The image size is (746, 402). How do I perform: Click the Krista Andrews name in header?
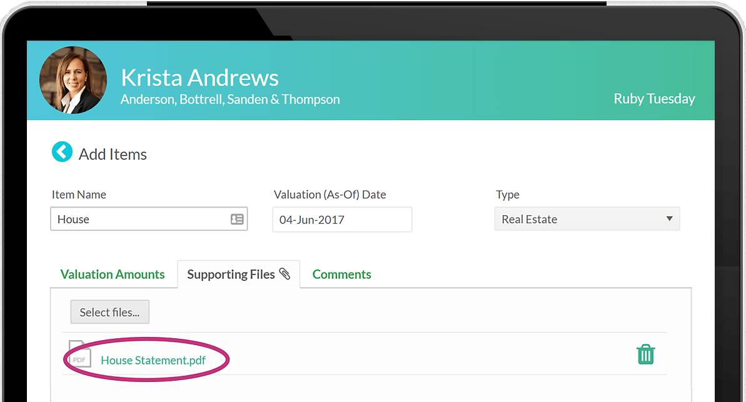point(199,78)
